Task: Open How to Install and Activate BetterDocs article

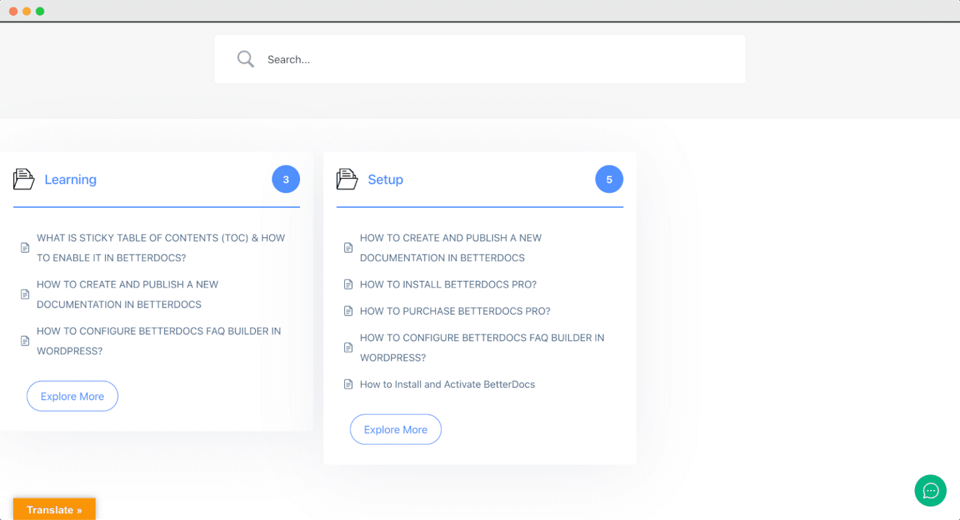Action: click(x=447, y=384)
